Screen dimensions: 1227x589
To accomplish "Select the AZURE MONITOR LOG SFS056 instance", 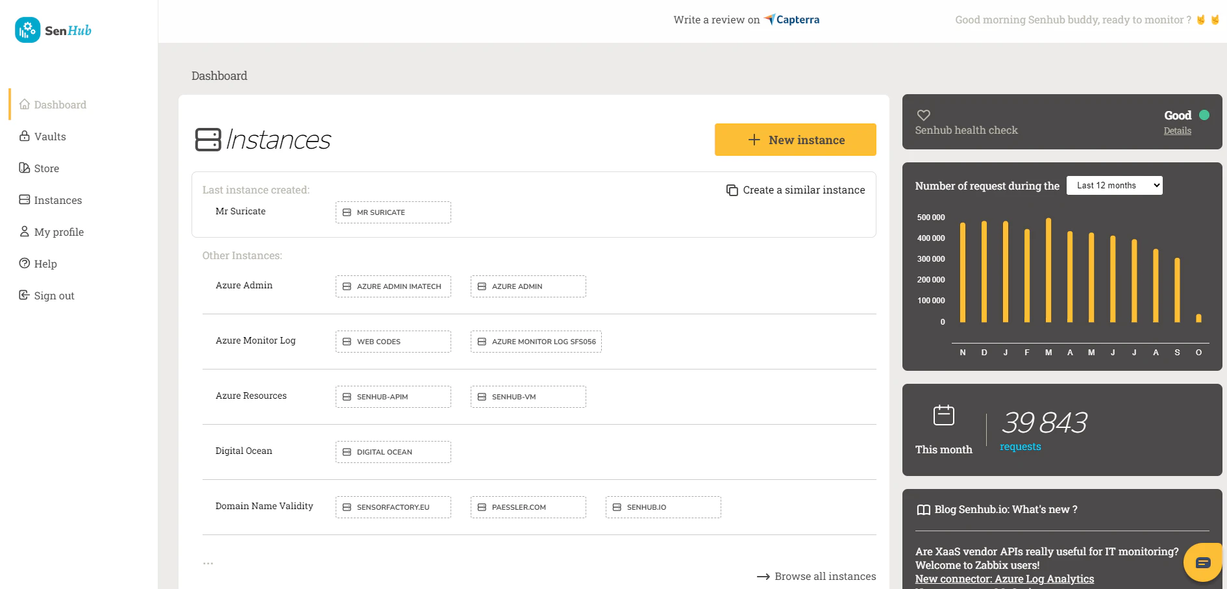I will [x=536, y=341].
